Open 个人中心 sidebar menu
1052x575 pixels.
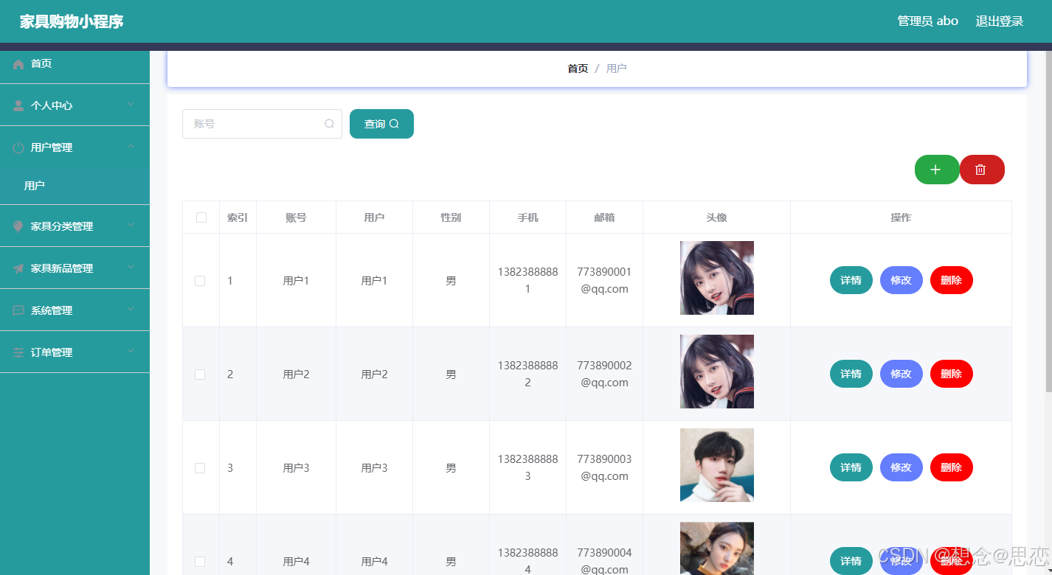coord(75,105)
